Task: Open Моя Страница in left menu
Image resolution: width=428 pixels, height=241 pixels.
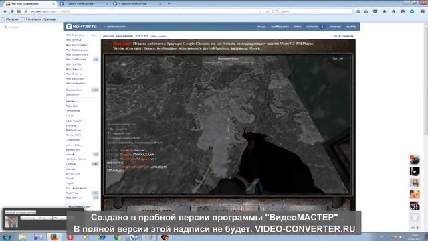Action: (74, 35)
